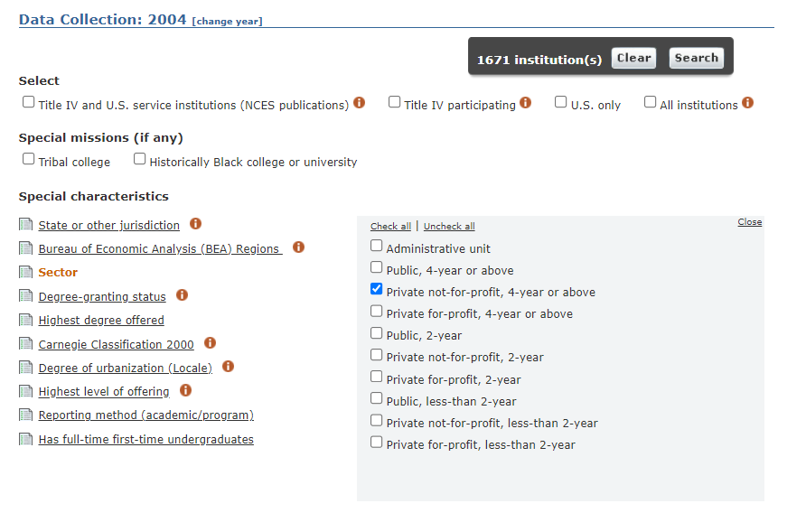Show info for Degree-granting status
Viewport: 806px width, 513px height.
(x=183, y=295)
